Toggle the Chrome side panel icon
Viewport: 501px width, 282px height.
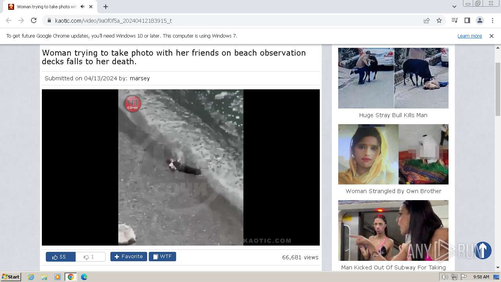click(467, 20)
